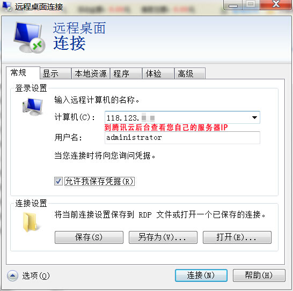Switch to the 程序 tab
Viewport: 293px width, 291px height.
126,73
